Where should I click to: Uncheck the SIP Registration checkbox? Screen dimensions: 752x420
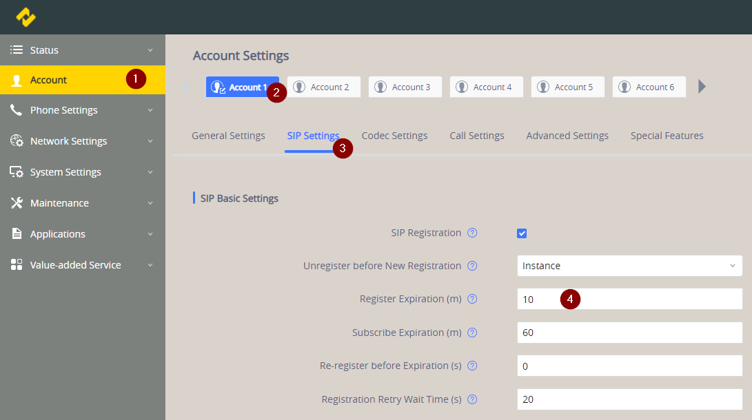point(522,233)
